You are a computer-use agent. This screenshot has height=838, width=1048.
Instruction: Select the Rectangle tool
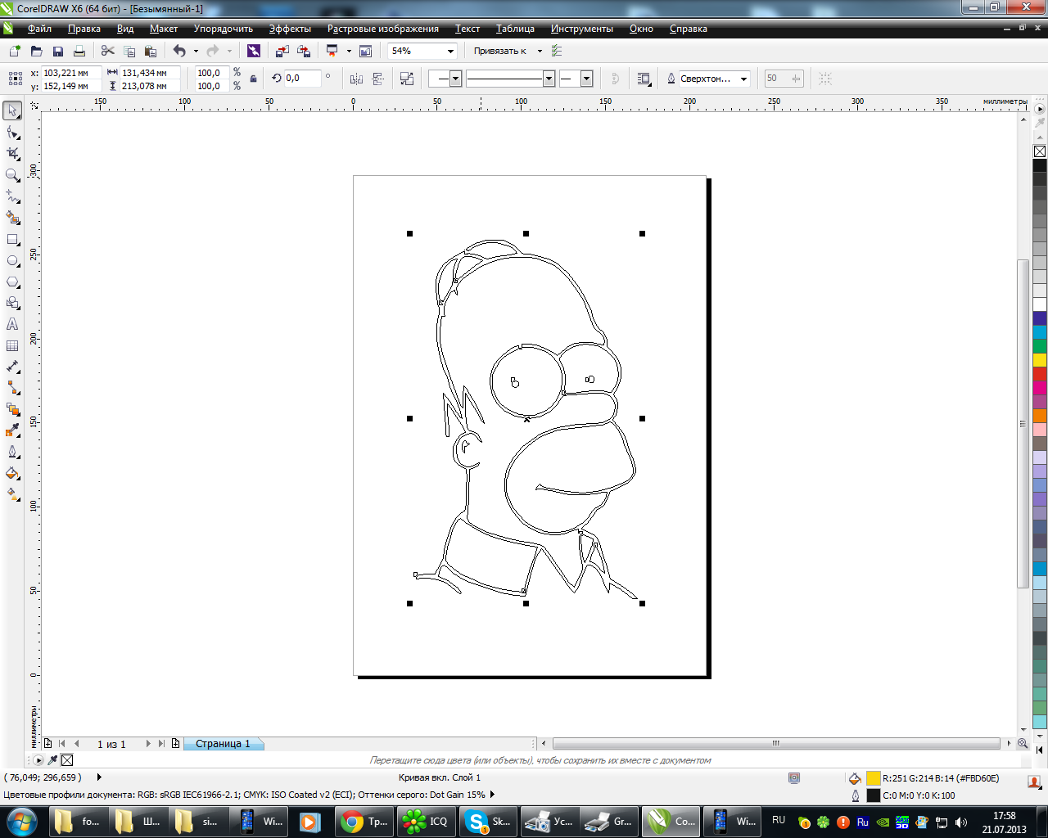[12, 239]
